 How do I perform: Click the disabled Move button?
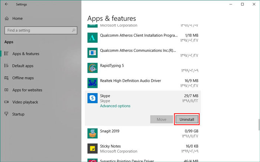162,119
